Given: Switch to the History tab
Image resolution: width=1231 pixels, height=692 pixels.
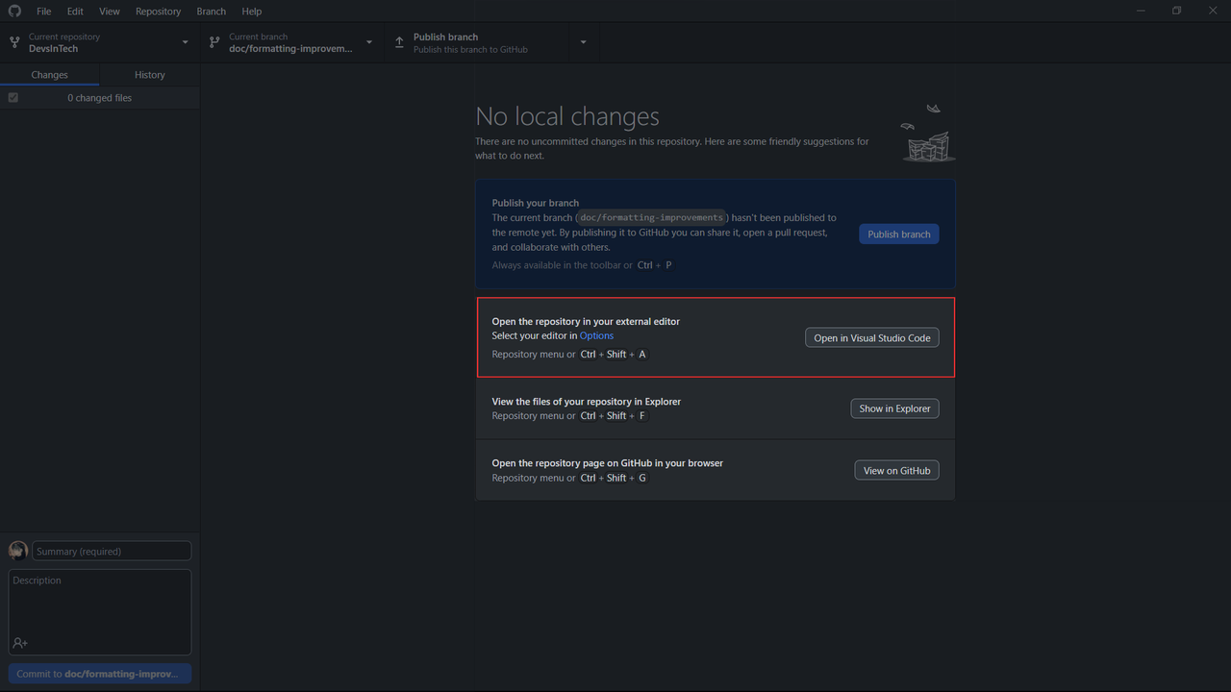Looking at the screenshot, I should (149, 75).
